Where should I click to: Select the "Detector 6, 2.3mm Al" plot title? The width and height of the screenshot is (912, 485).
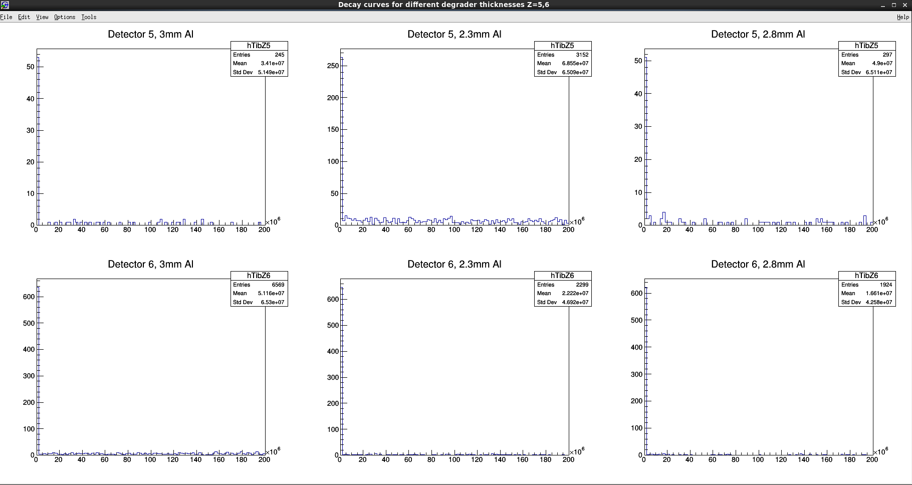coord(454,264)
